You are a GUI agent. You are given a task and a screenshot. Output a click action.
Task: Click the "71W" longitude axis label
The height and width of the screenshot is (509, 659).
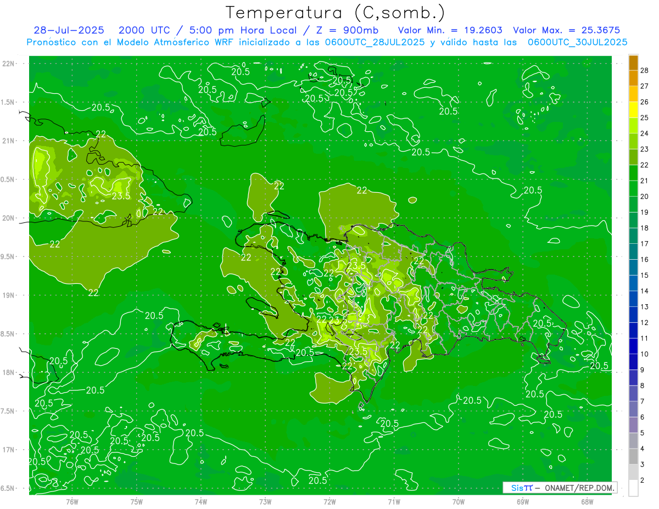(394, 502)
